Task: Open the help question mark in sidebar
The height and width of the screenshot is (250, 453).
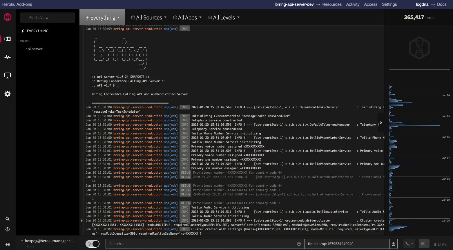Action: tap(8, 229)
